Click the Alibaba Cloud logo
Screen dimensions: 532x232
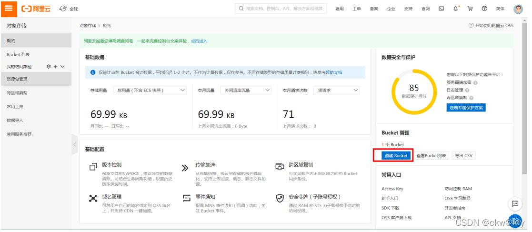[36, 9]
